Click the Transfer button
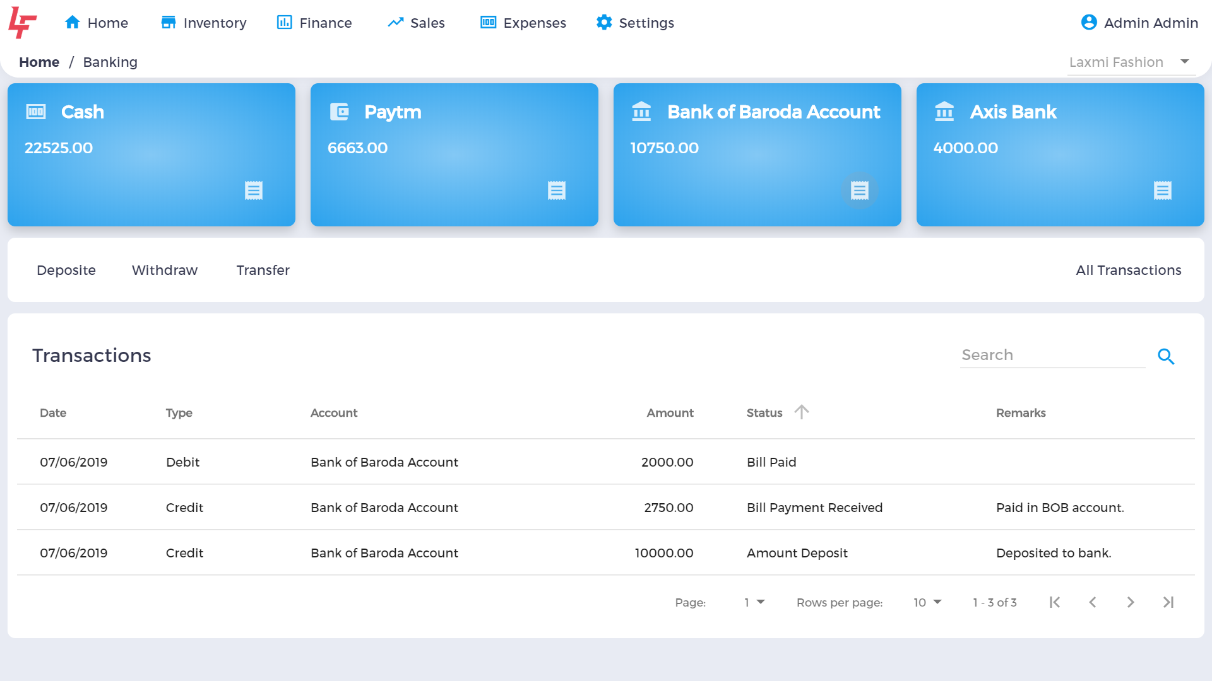This screenshot has height=681, width=1212. (263, 270)
